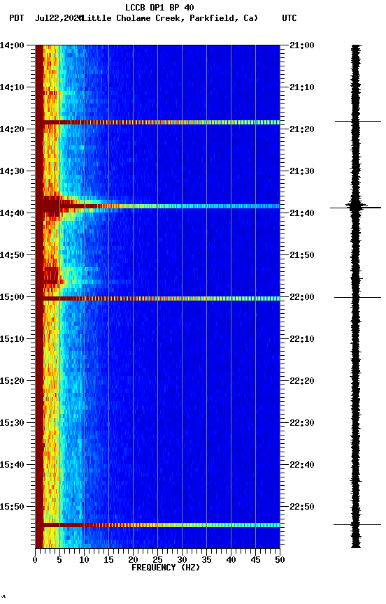Click the broadband spectrogram stripe near 14:18
Viewport: 386px width, 604px height.
[x=157, y=122]
